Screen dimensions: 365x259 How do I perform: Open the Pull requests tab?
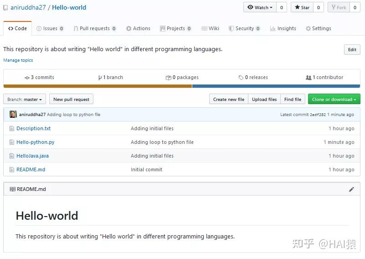click(x=95, y=28)
